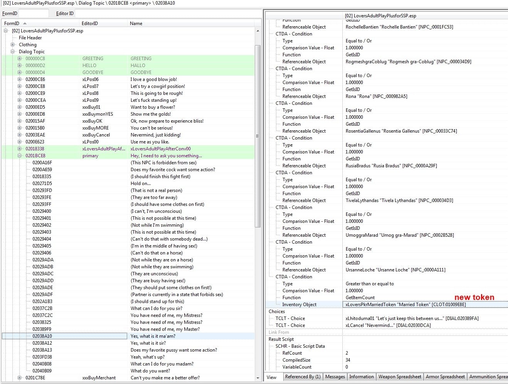The width and height of the screenshot is (508, 384).
Task: Expand the GOODBYE topic 000000D4
Action: pyautogui.click(x=20, y=72)
